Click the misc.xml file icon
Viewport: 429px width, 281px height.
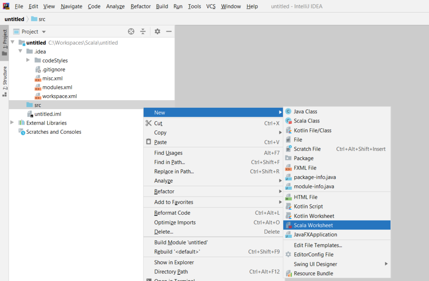pos(38,78)
